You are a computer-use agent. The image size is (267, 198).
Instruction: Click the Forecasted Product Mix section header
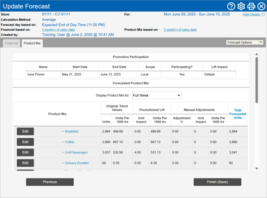click(131, 83)
